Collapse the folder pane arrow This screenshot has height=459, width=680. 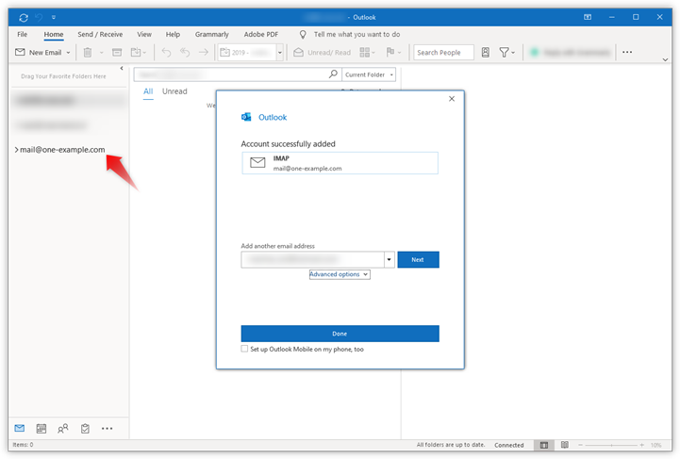pyautogui.click(x=122, y=68)
